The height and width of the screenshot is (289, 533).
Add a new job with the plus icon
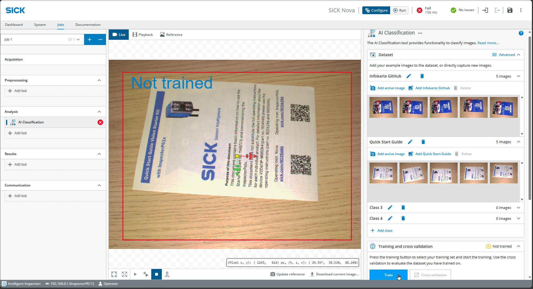pos(90,39)
